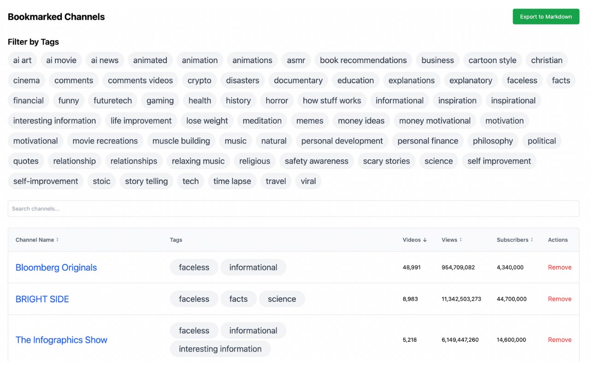Toggle the 'animated' tag filter
Viewport: 590px width, 369px height.
tap(150, 60)
